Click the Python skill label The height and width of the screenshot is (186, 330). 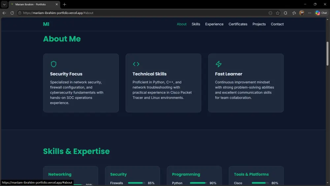[x=177, y=183]
